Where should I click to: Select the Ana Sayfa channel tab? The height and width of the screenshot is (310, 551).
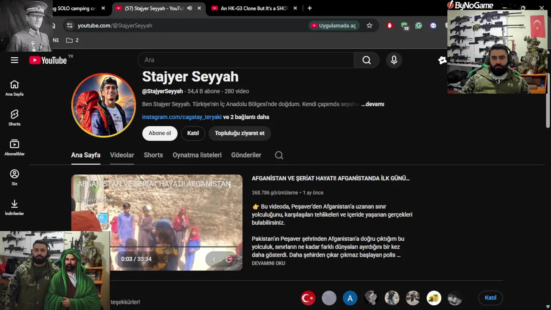tap(86, 155)
